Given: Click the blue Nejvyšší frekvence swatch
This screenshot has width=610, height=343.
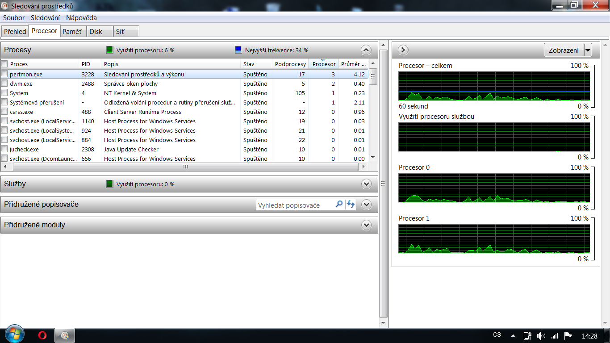Looking at the screenshot, I should click(238, 50).
